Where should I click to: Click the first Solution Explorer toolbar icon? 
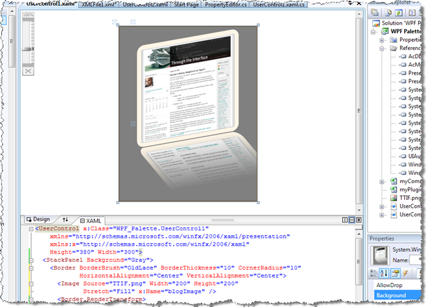(375, 12)
